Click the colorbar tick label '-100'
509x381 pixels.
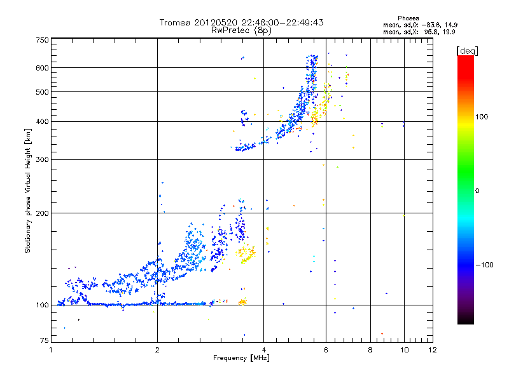click(x=484, y=265)
